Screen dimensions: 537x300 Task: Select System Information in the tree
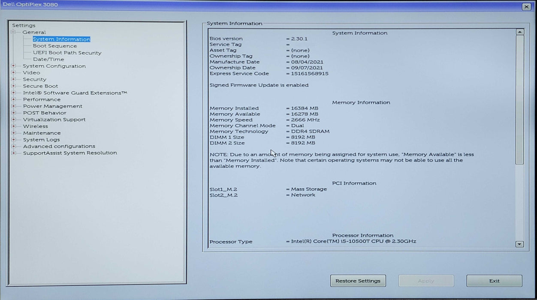click(61, 39)
